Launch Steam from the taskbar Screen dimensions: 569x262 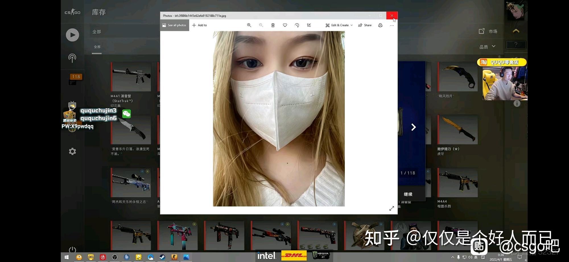tap(162, 257)
